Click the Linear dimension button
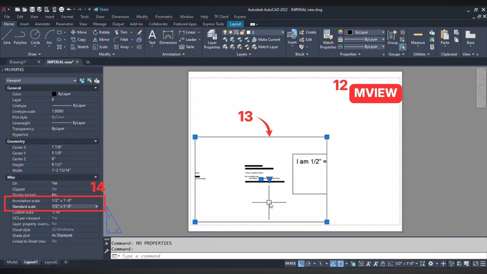Image resolution: width=487 pixels, height=274 pixels. coord(187,32)
